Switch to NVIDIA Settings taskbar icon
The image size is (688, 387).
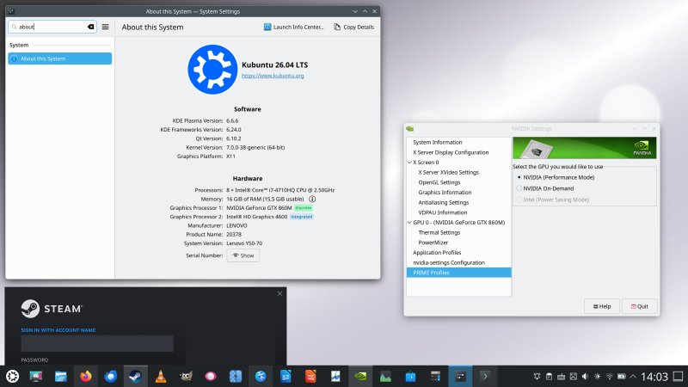click(360, 376)
